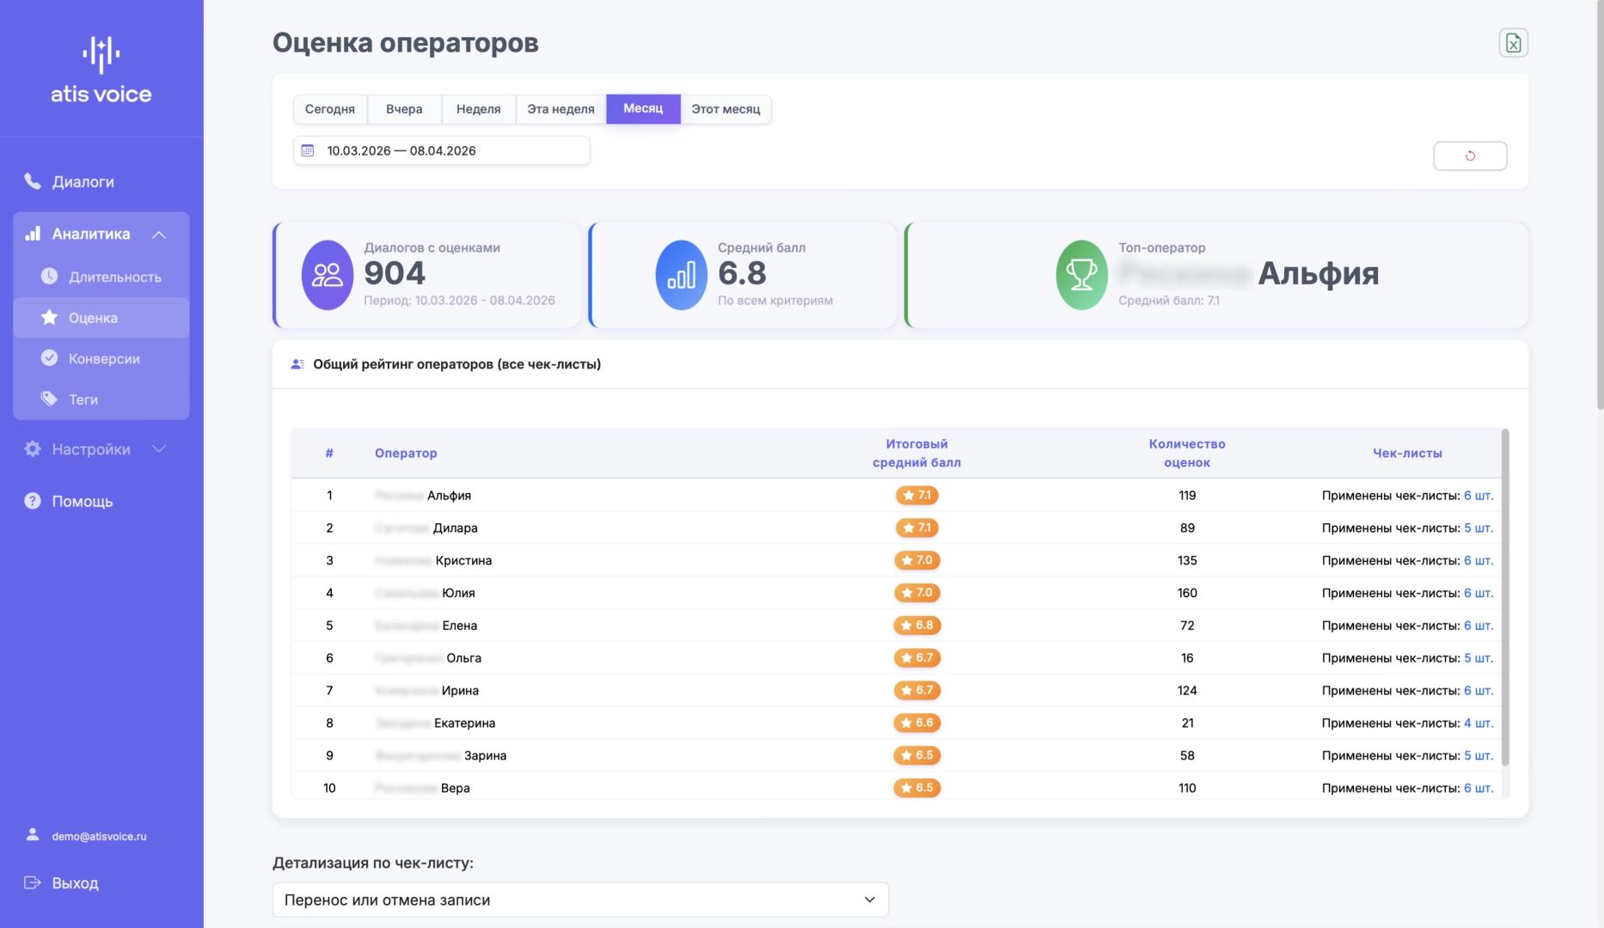Screen dimensions: 1604x928
Task: Expand the Настройки menu
Action: point(159,449)
